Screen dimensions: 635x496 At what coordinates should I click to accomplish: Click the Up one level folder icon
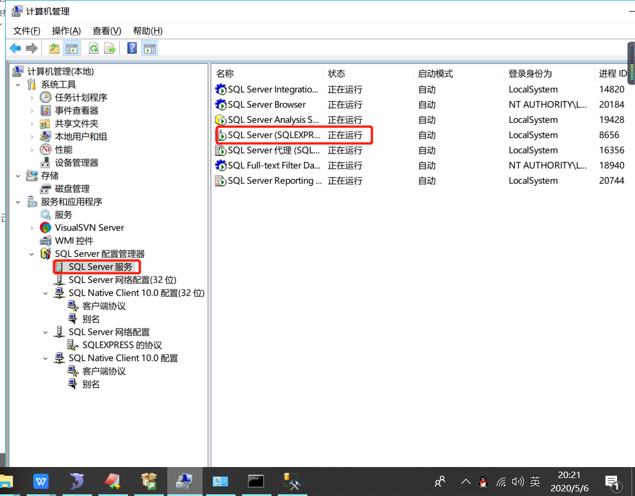click(54, 49)
